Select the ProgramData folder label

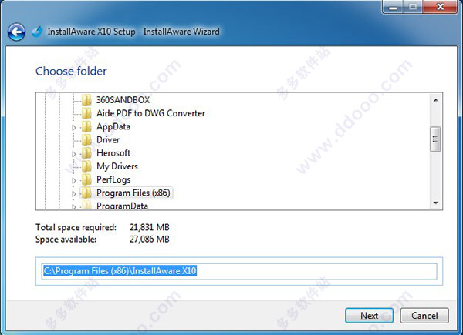coord(122,206)
